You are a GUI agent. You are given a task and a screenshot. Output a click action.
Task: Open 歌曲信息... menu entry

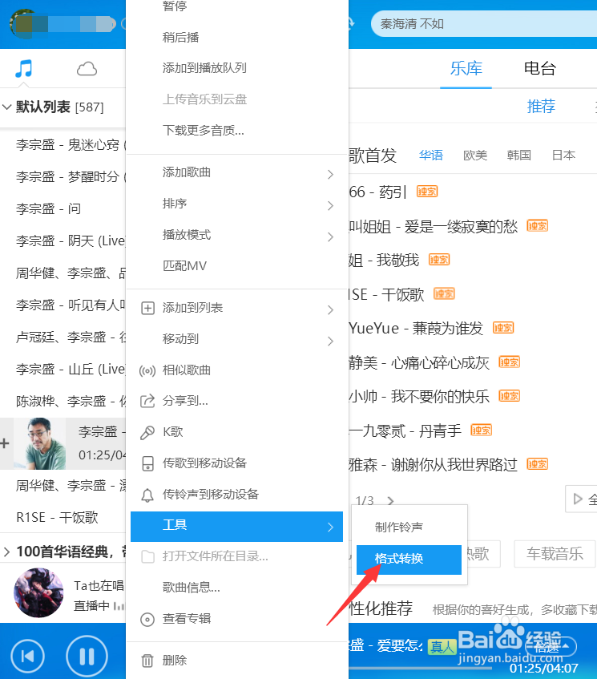(x=191, y=588)
